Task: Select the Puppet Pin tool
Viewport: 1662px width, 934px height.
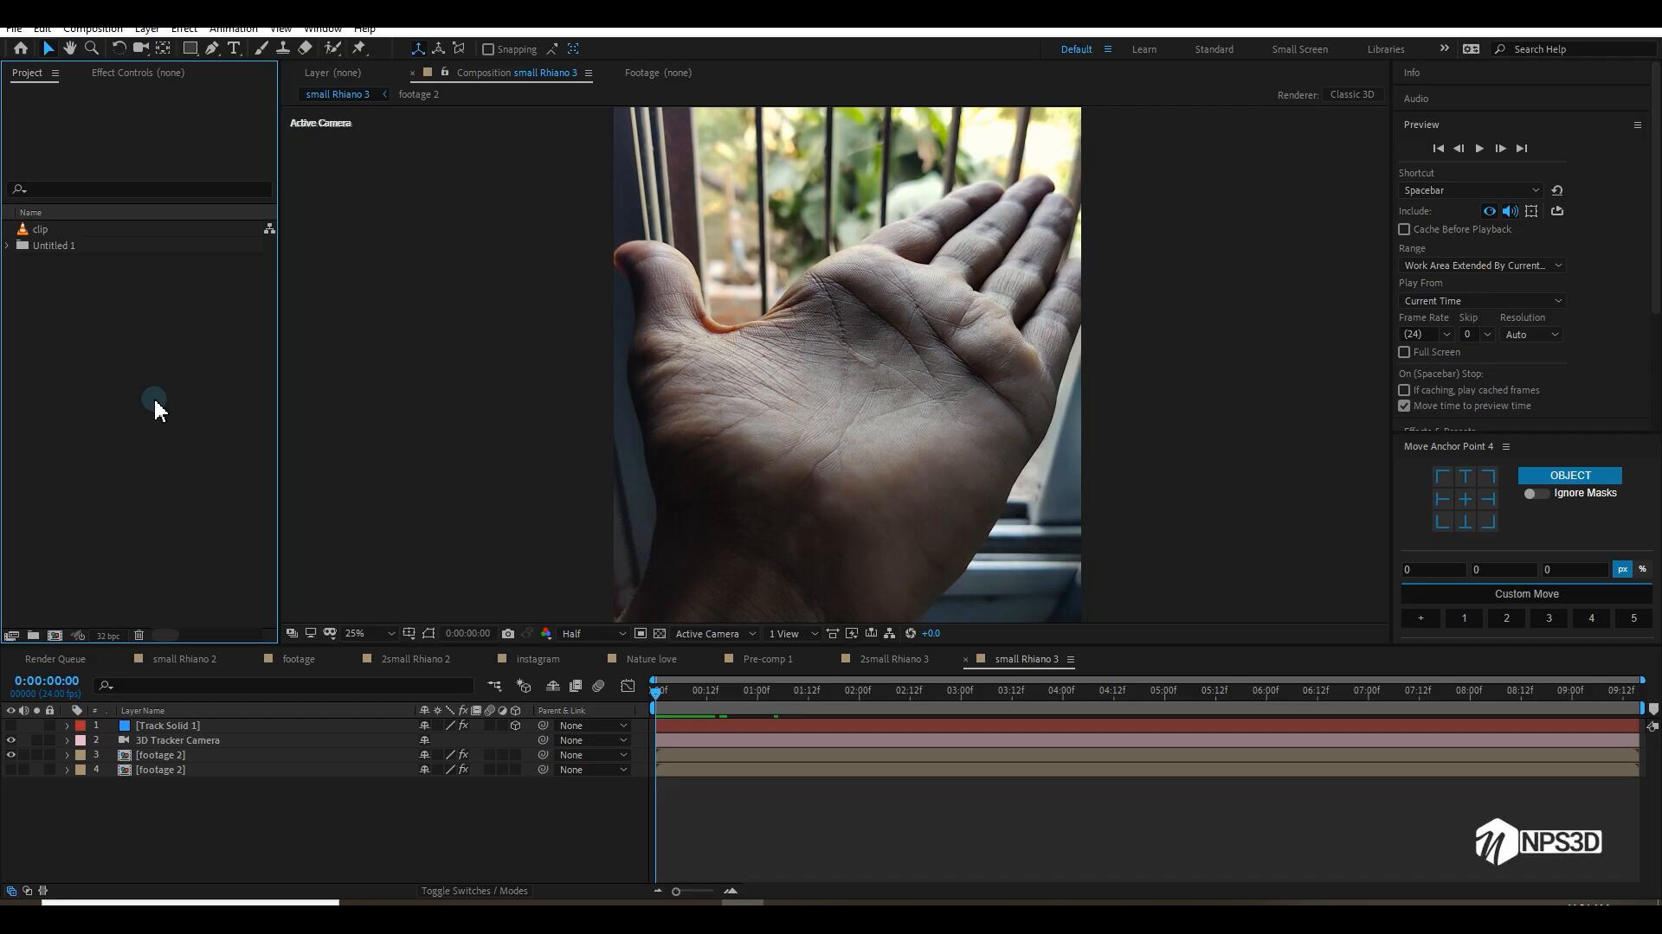Action: click(x=359, y=48)
